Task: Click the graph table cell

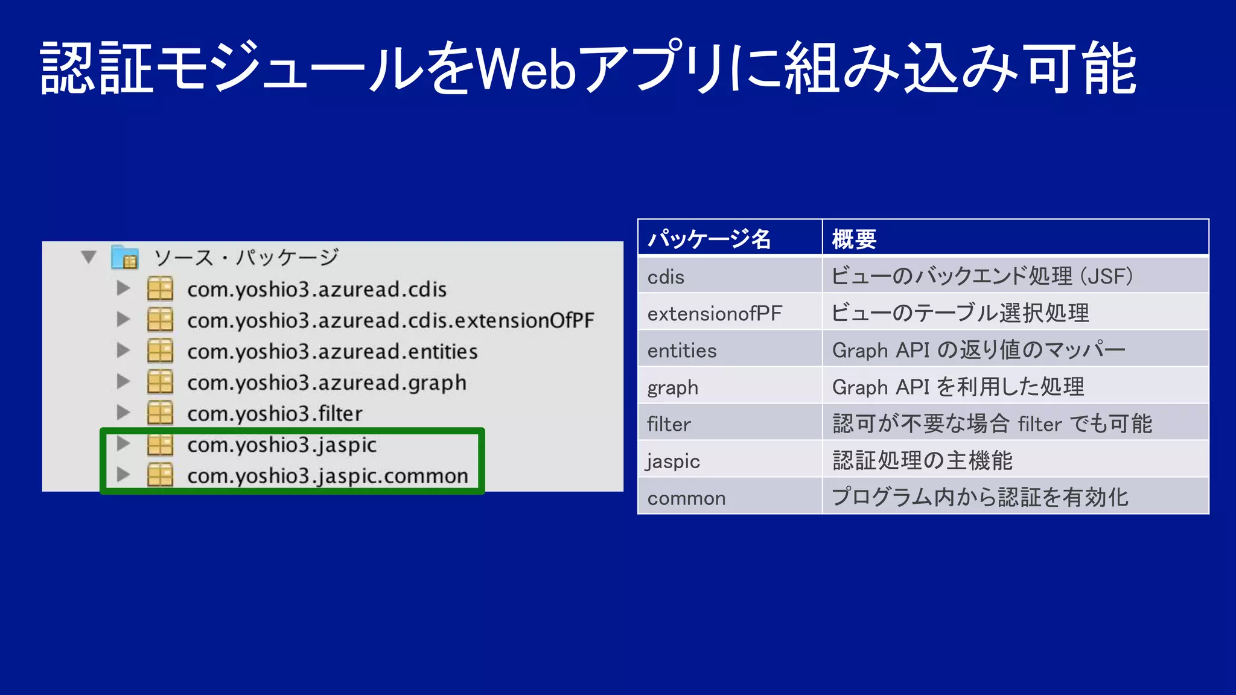Action: (x=730, y=386)
